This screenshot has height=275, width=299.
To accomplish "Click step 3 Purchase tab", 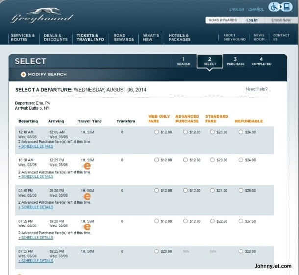I will 235,61.
